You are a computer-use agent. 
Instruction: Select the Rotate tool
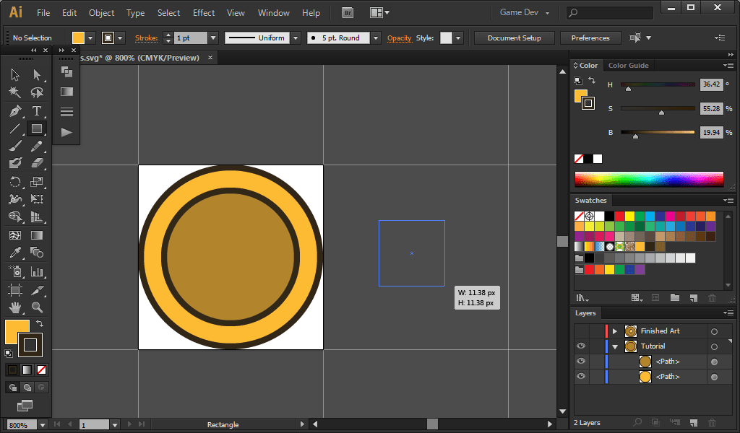(14, 181)
